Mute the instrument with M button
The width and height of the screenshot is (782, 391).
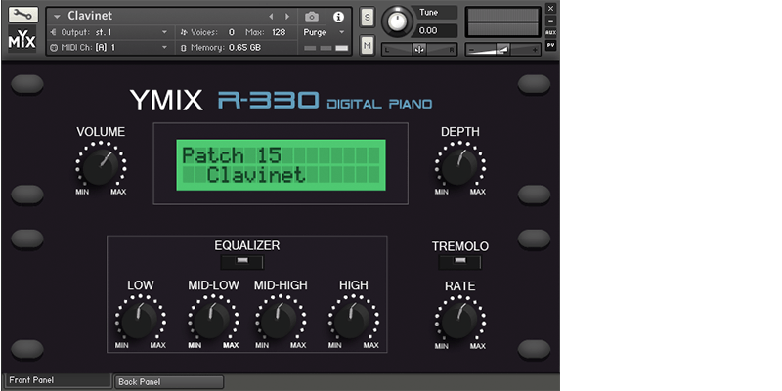coord(368,45)
